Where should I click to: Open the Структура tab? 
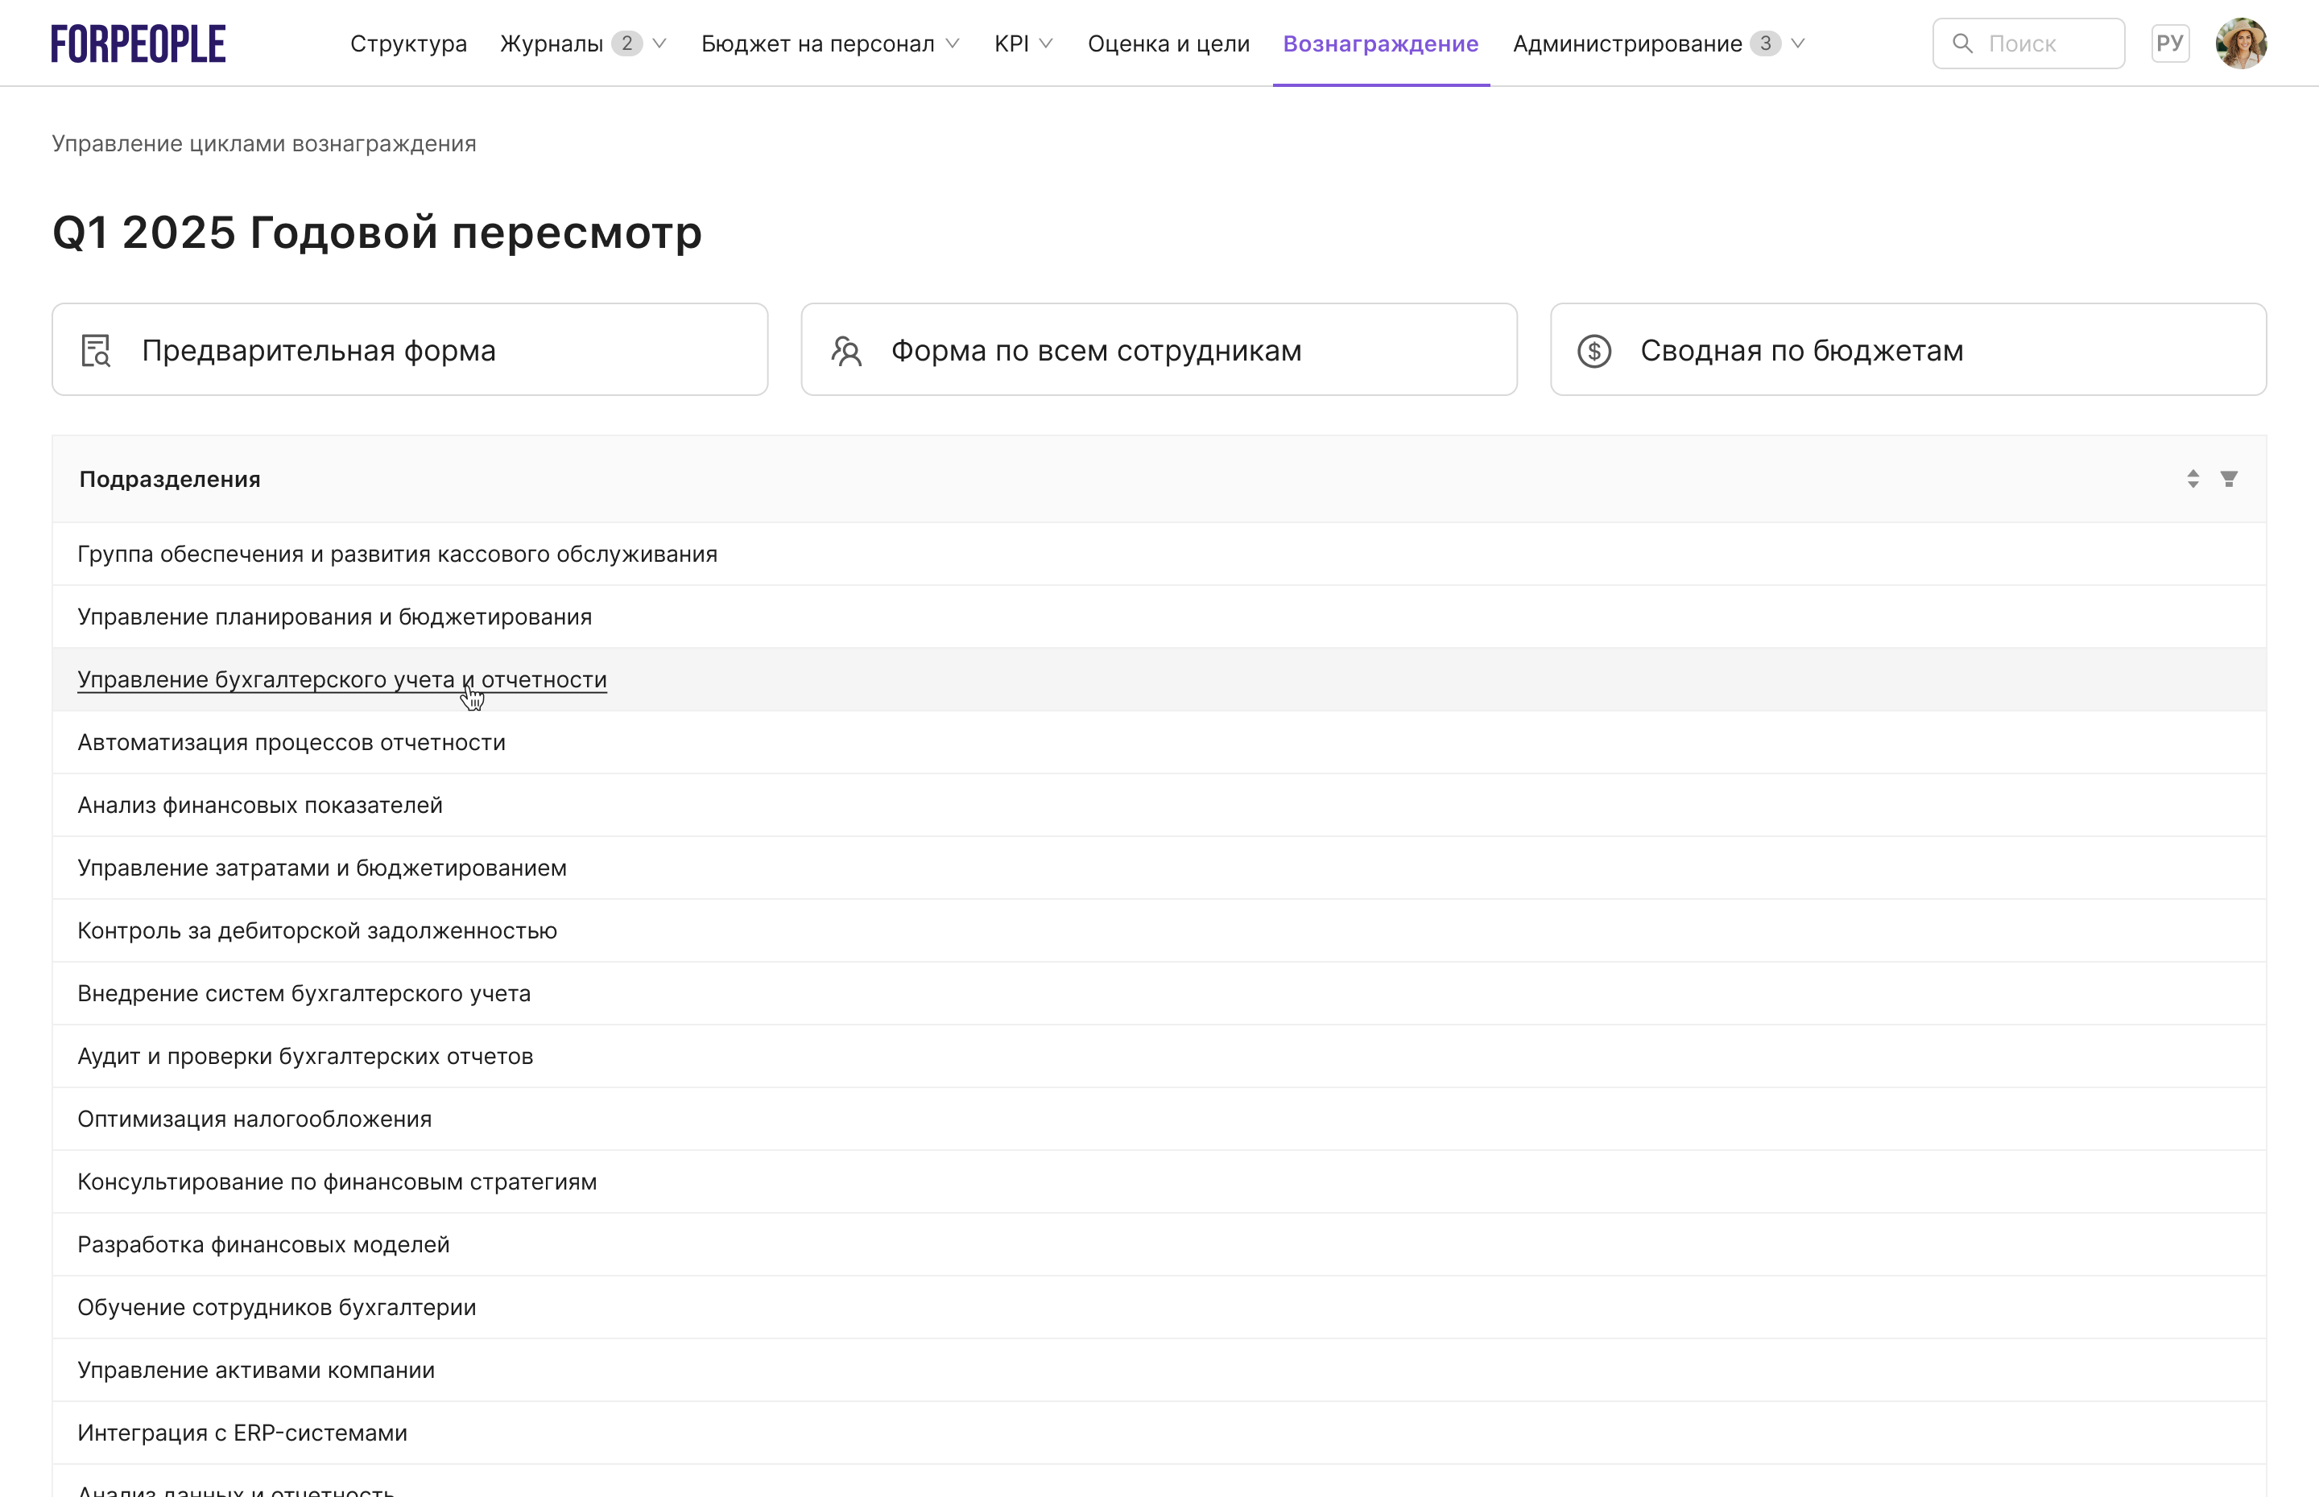(x=408, y=43)
